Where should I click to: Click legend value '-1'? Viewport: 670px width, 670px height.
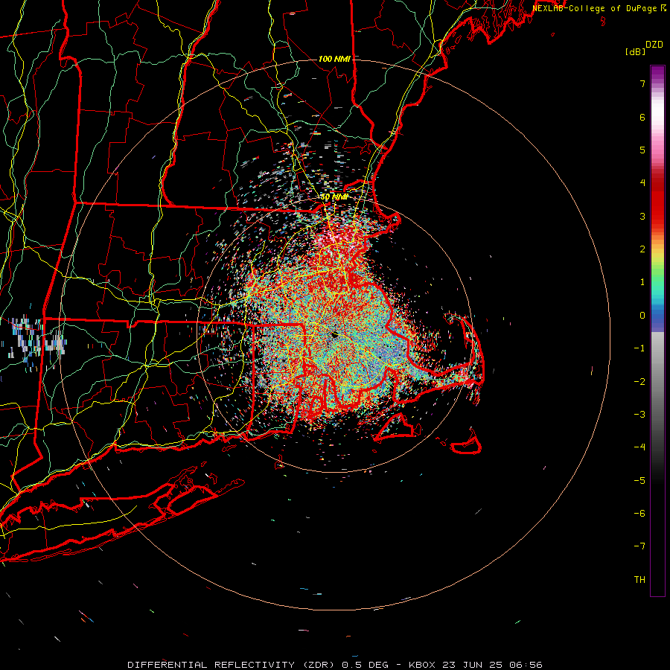[639, 348]
